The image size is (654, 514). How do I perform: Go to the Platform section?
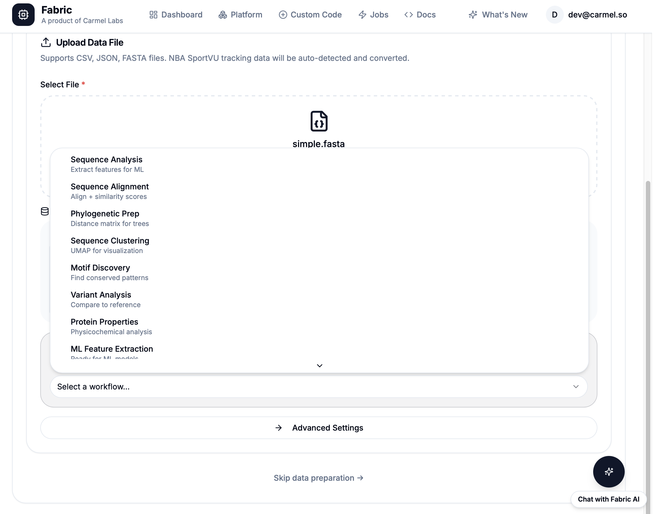[x=241, y=14]
